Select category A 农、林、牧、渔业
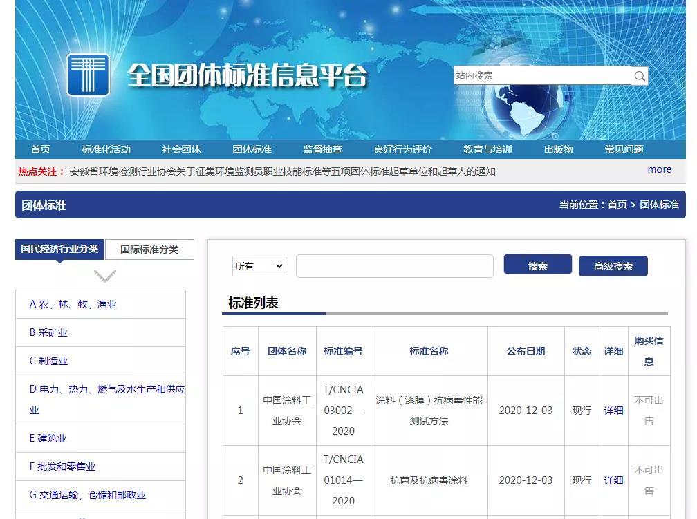 (x=73, y=304)
